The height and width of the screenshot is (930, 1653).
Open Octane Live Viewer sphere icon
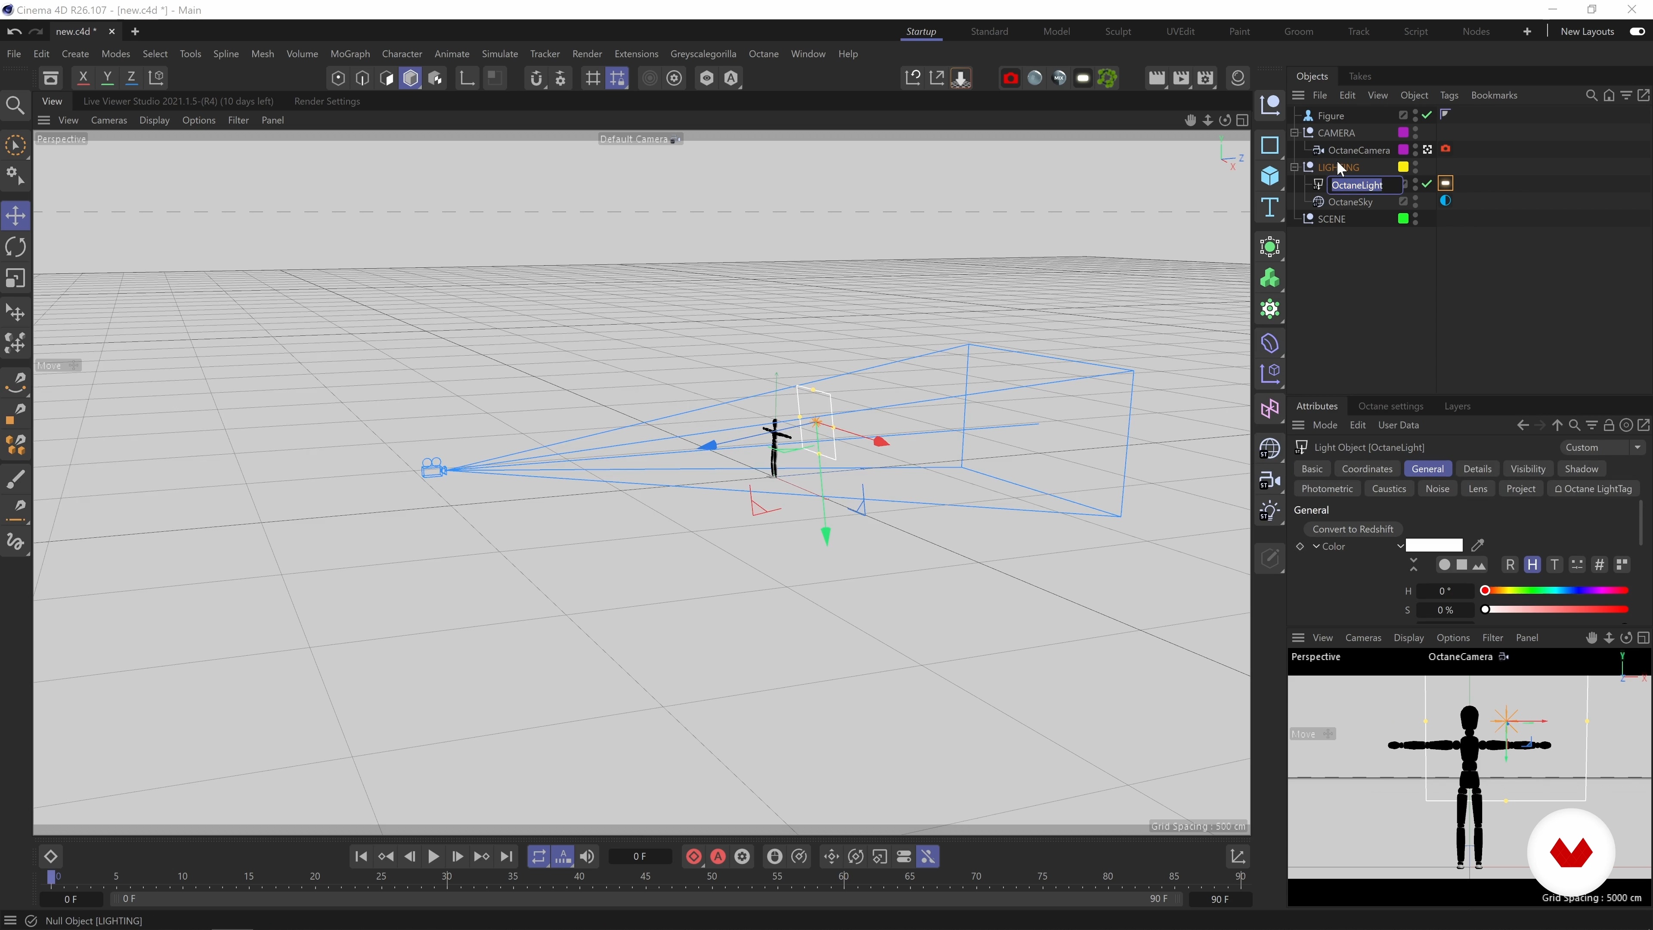click(x=1034, y=78)
